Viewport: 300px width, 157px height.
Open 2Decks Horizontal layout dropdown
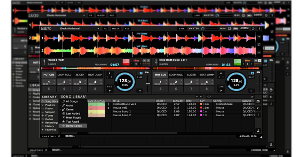tap(79, 29)
